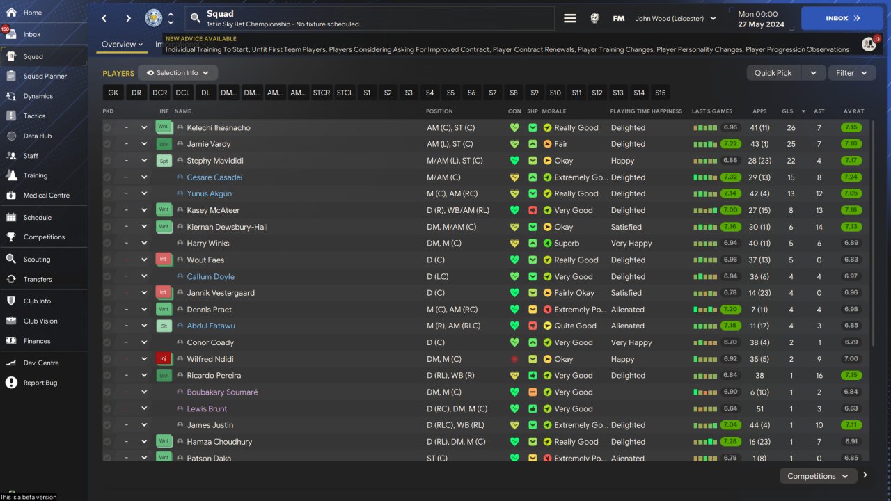Click the Slt badge beside Abdul Fatawu
891x501 pixels.
point(164,326)
